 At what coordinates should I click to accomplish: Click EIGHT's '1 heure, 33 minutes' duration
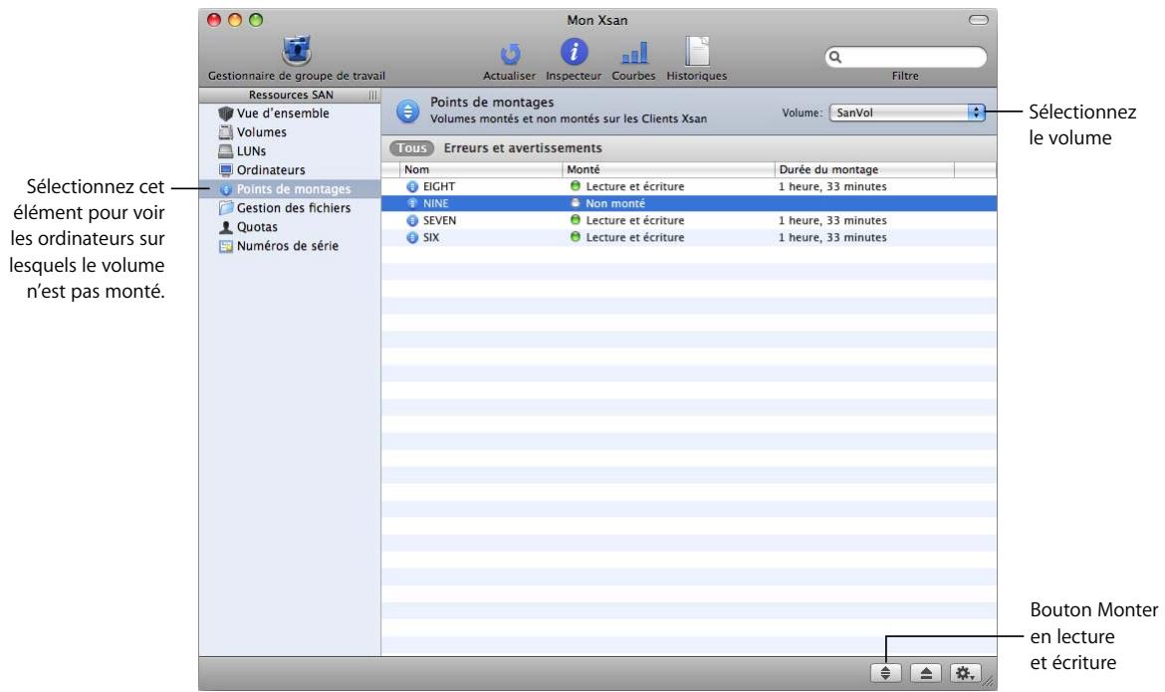[x=832, y=186]
